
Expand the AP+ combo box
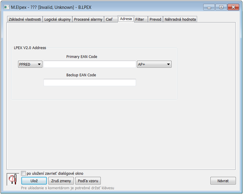154,64
